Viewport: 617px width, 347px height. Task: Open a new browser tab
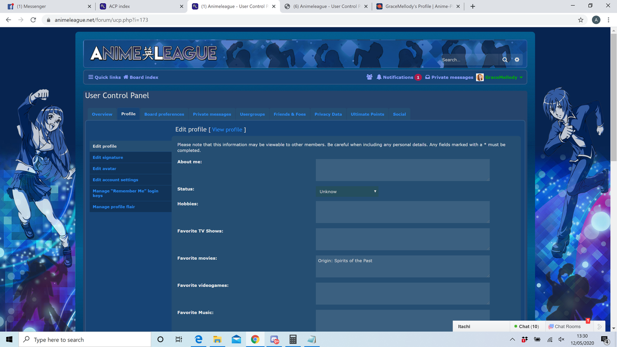472,6
